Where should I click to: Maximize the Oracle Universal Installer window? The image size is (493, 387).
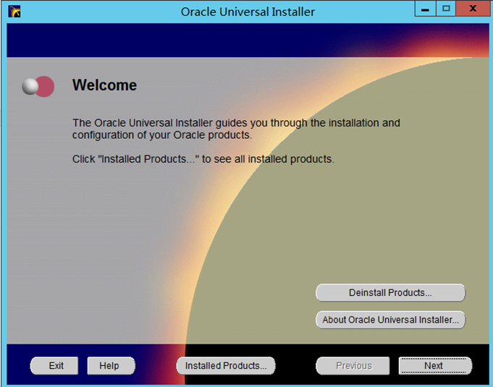[x=446, y=9]
